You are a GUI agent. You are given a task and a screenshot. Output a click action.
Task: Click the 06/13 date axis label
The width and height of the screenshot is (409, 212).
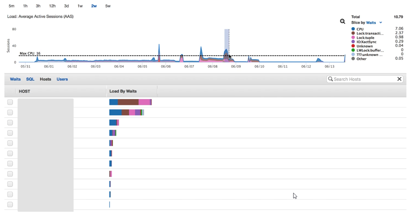coord(329,67)
